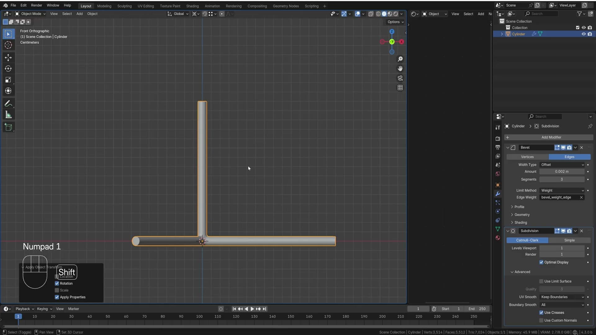Open the viewport Add menu

click(79, 14)
